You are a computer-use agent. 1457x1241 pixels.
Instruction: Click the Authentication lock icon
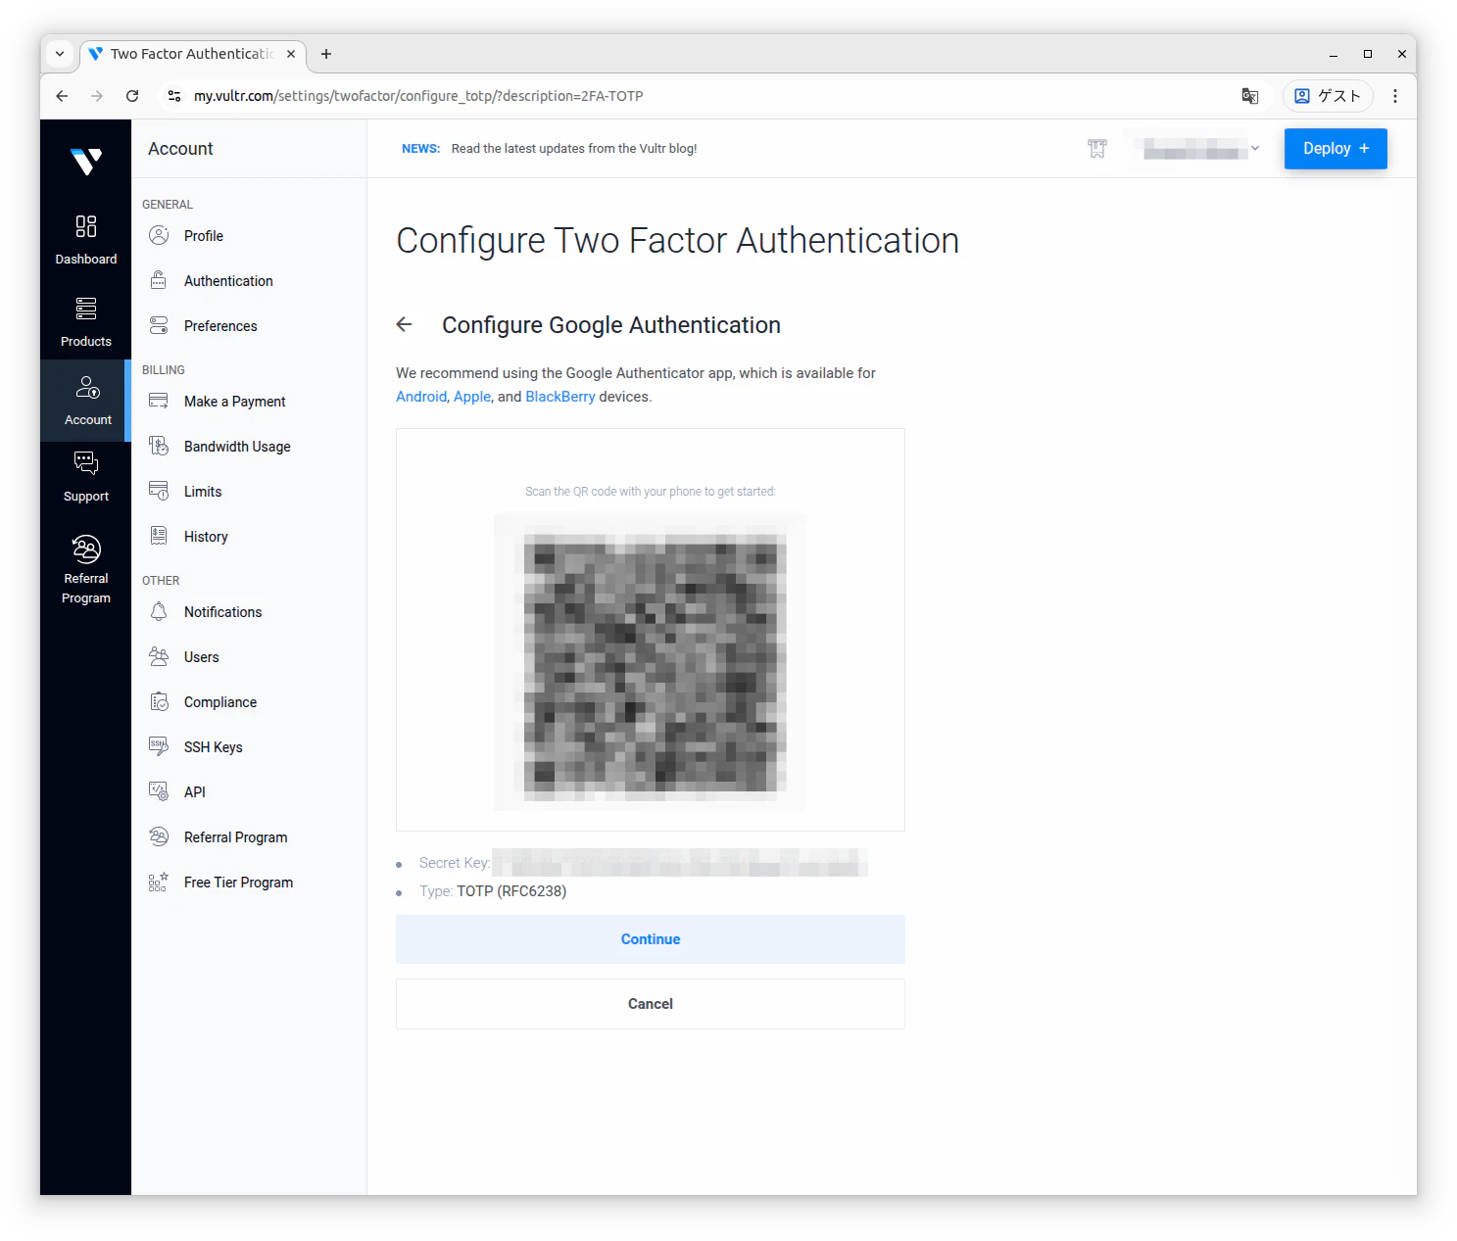point(159,281)
